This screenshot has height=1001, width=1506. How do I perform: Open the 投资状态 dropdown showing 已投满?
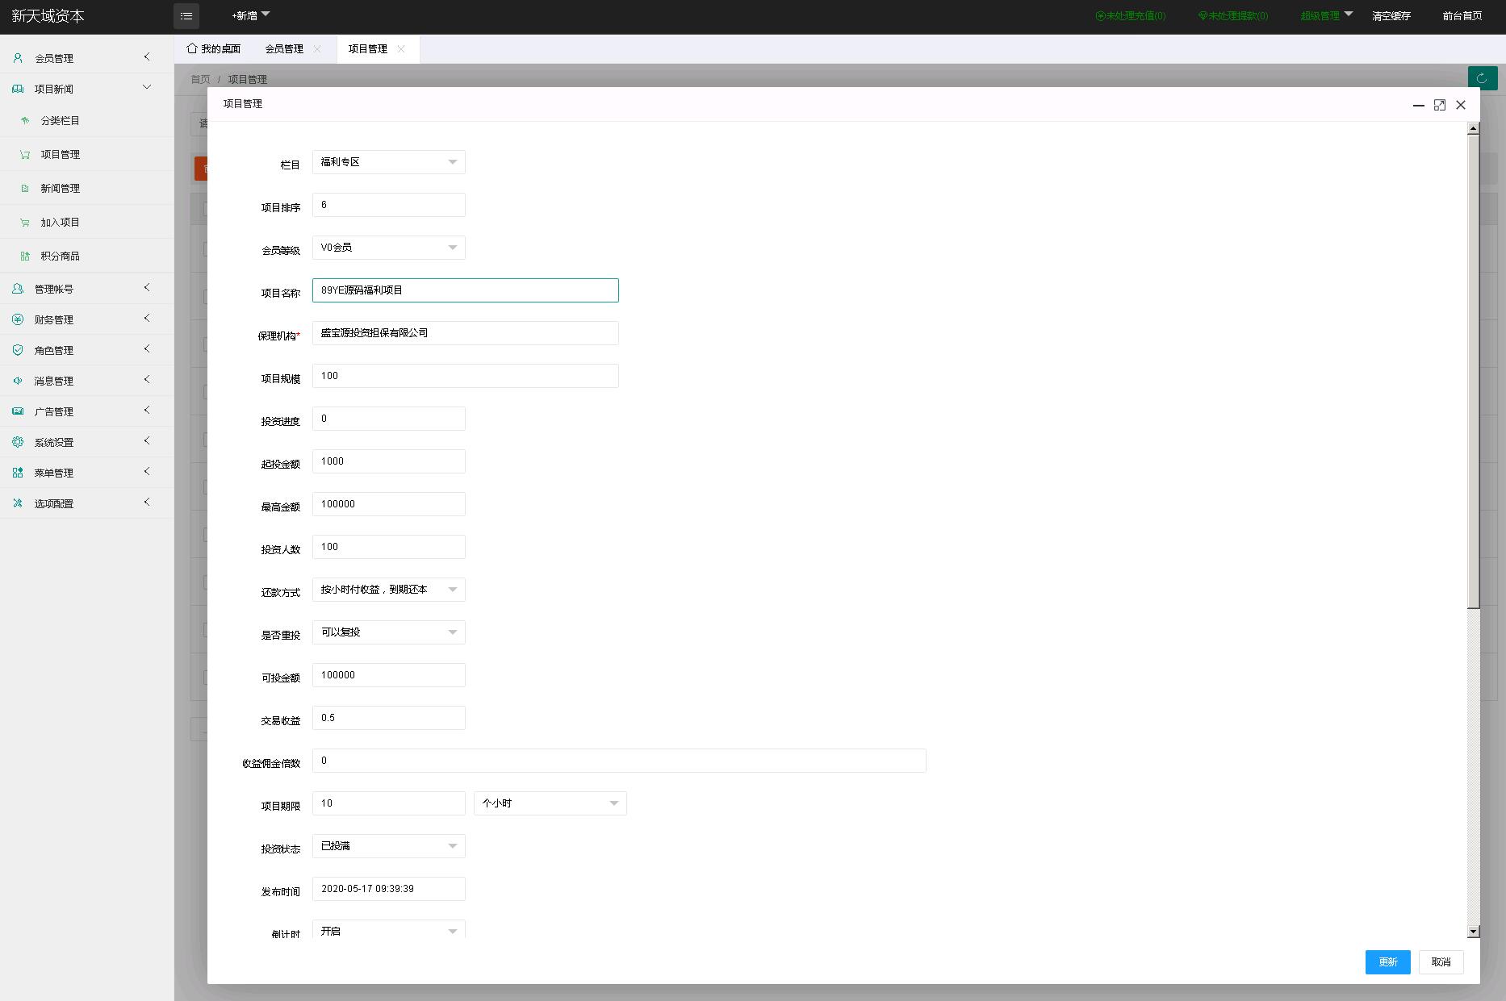point(388,846)
